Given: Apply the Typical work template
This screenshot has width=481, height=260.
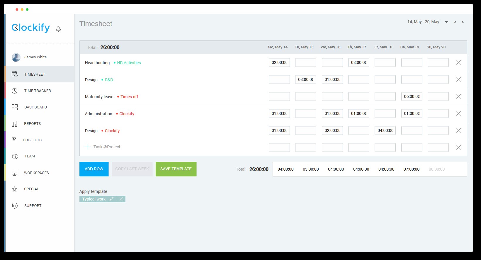Looking at the screenshot, I should pyautogui.click(x=94, y=199).
